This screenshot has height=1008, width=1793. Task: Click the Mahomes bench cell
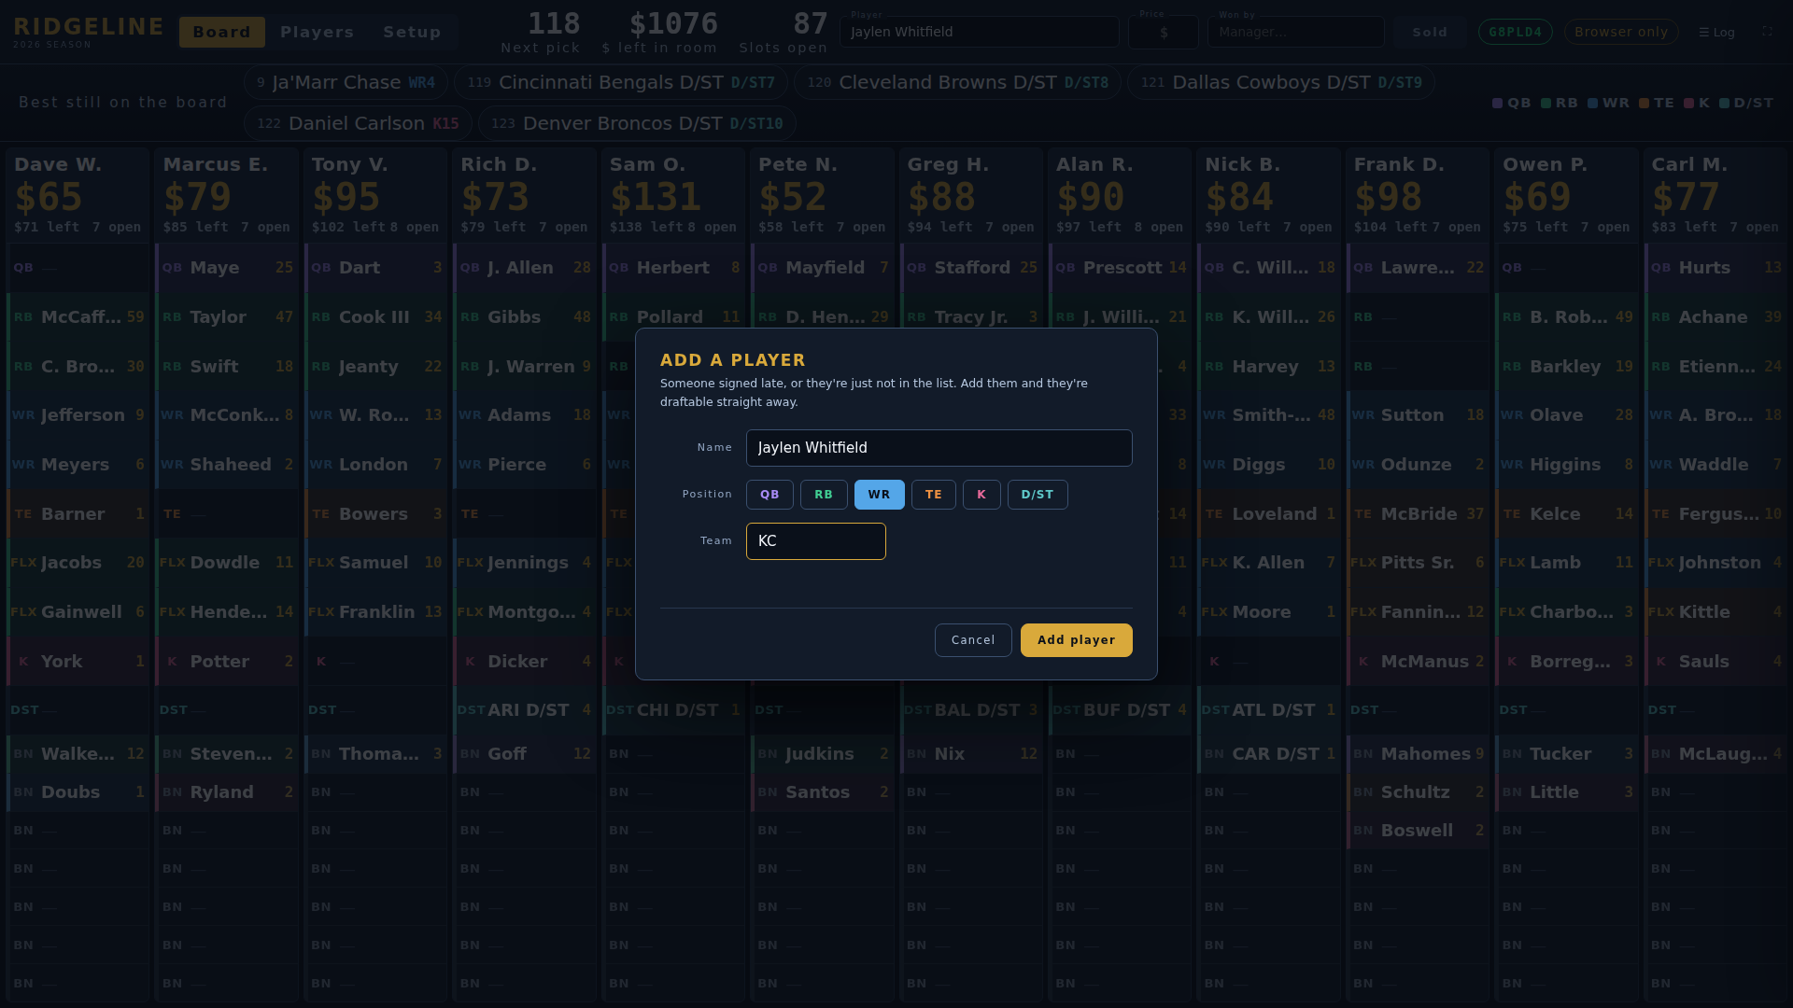1418,754
